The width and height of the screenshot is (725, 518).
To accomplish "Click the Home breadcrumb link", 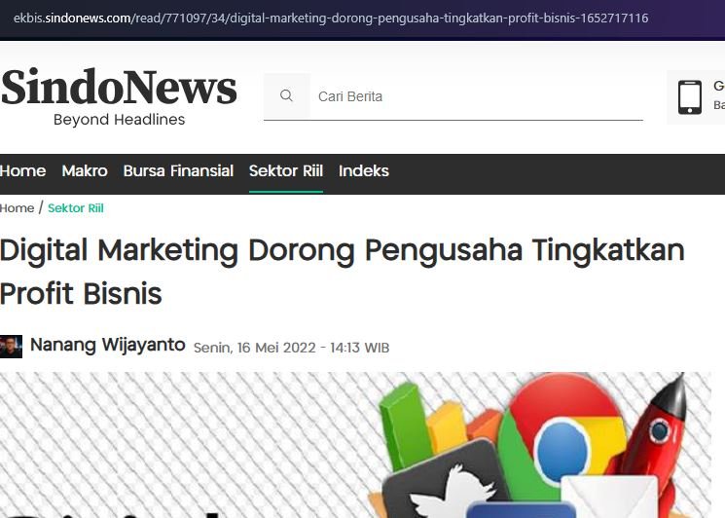I will [x=18, y=208].
